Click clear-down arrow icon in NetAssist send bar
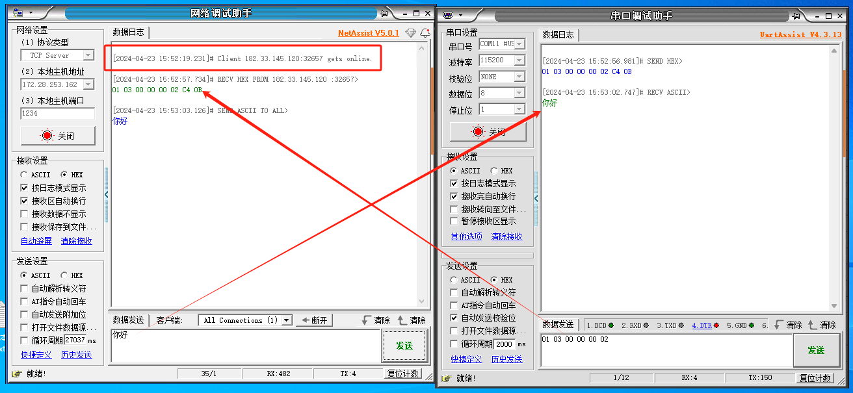The height and width of the screenshot is (393, 853). [367, 320]
